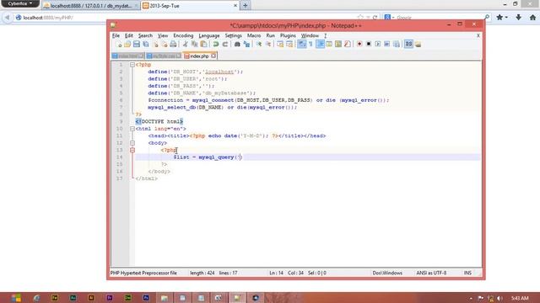This screenshot has width=540, height=303.
Task: Close the 2013-Sep-Tue browser tab
Action: pyautogui.click(x=235, y=6)
